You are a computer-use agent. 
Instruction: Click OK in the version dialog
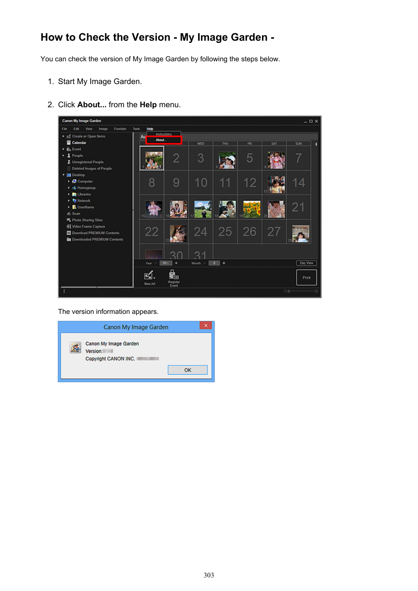pos(188,370)
